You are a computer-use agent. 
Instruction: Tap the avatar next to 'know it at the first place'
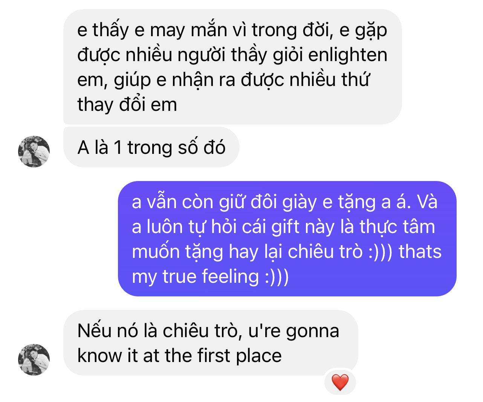[34, 359]
